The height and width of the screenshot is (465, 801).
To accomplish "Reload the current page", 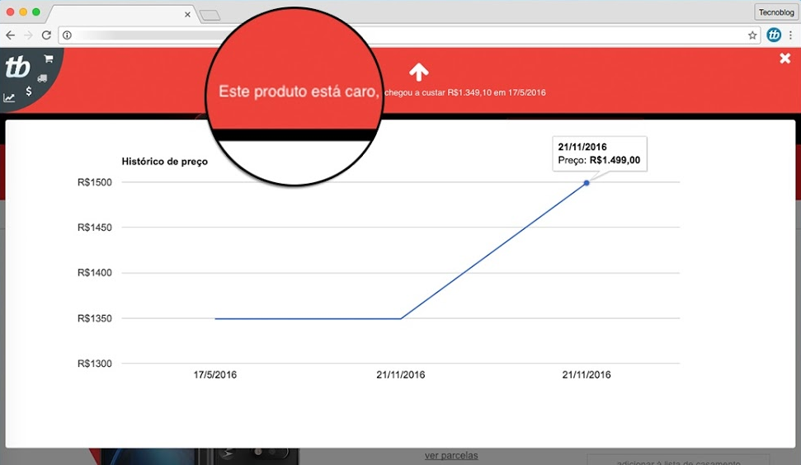I will coord(47,35).
